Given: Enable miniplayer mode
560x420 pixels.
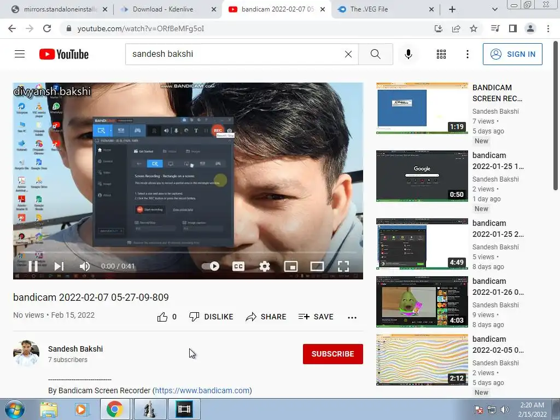Looking at the screenshot, I should click(x=291, y=266).
